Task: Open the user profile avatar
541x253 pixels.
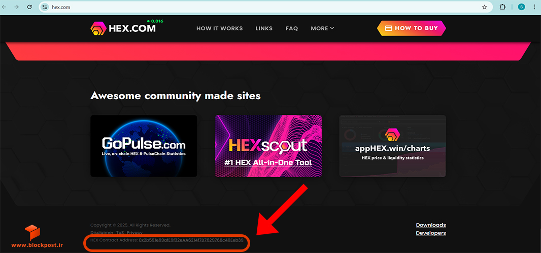Action: coord(521,7)
